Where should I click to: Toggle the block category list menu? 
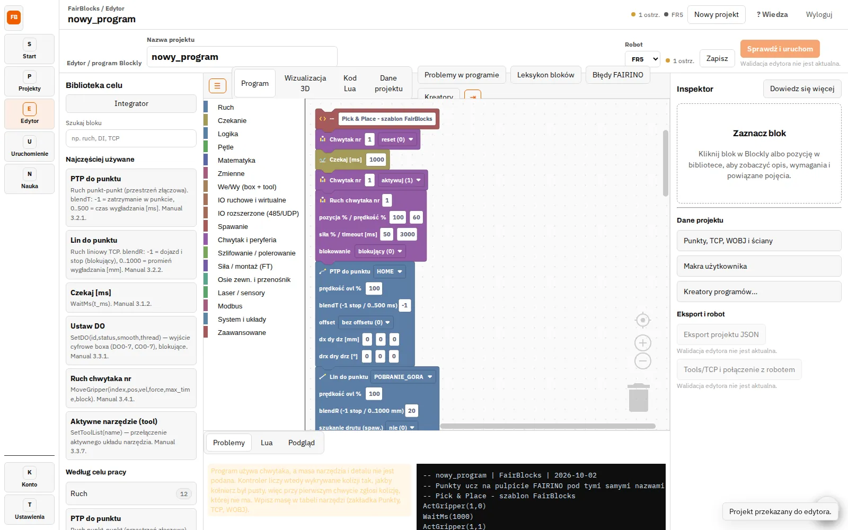tap(217, 85)
